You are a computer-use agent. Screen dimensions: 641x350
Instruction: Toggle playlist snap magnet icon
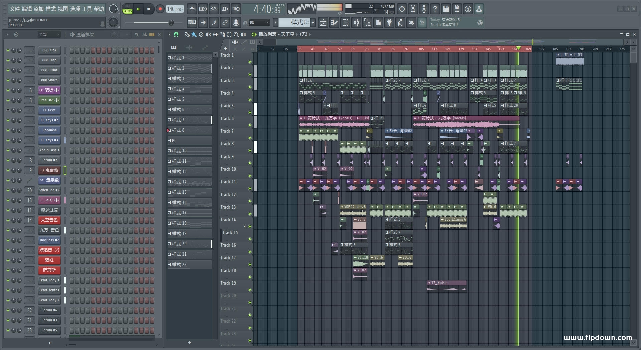tap(176, 34)
